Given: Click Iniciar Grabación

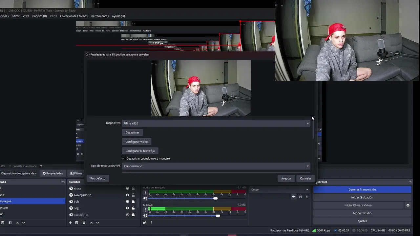Looking at the screenshot, I should click(x=362, y=197).
